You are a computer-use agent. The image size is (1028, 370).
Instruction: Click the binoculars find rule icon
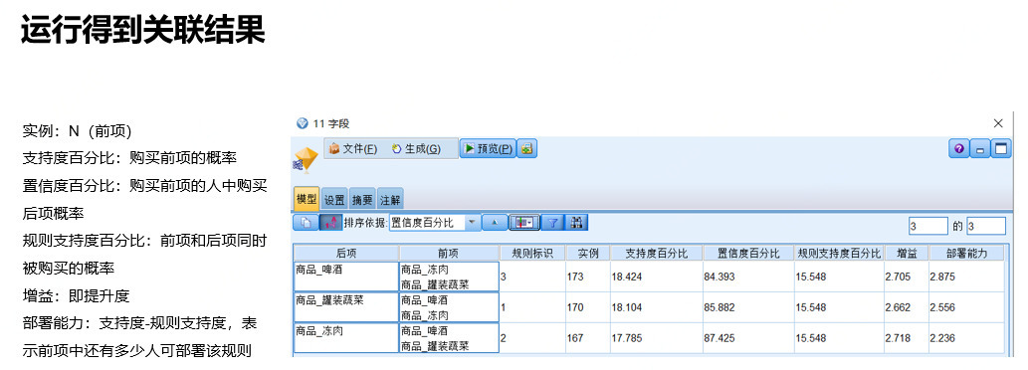[577, 223]
